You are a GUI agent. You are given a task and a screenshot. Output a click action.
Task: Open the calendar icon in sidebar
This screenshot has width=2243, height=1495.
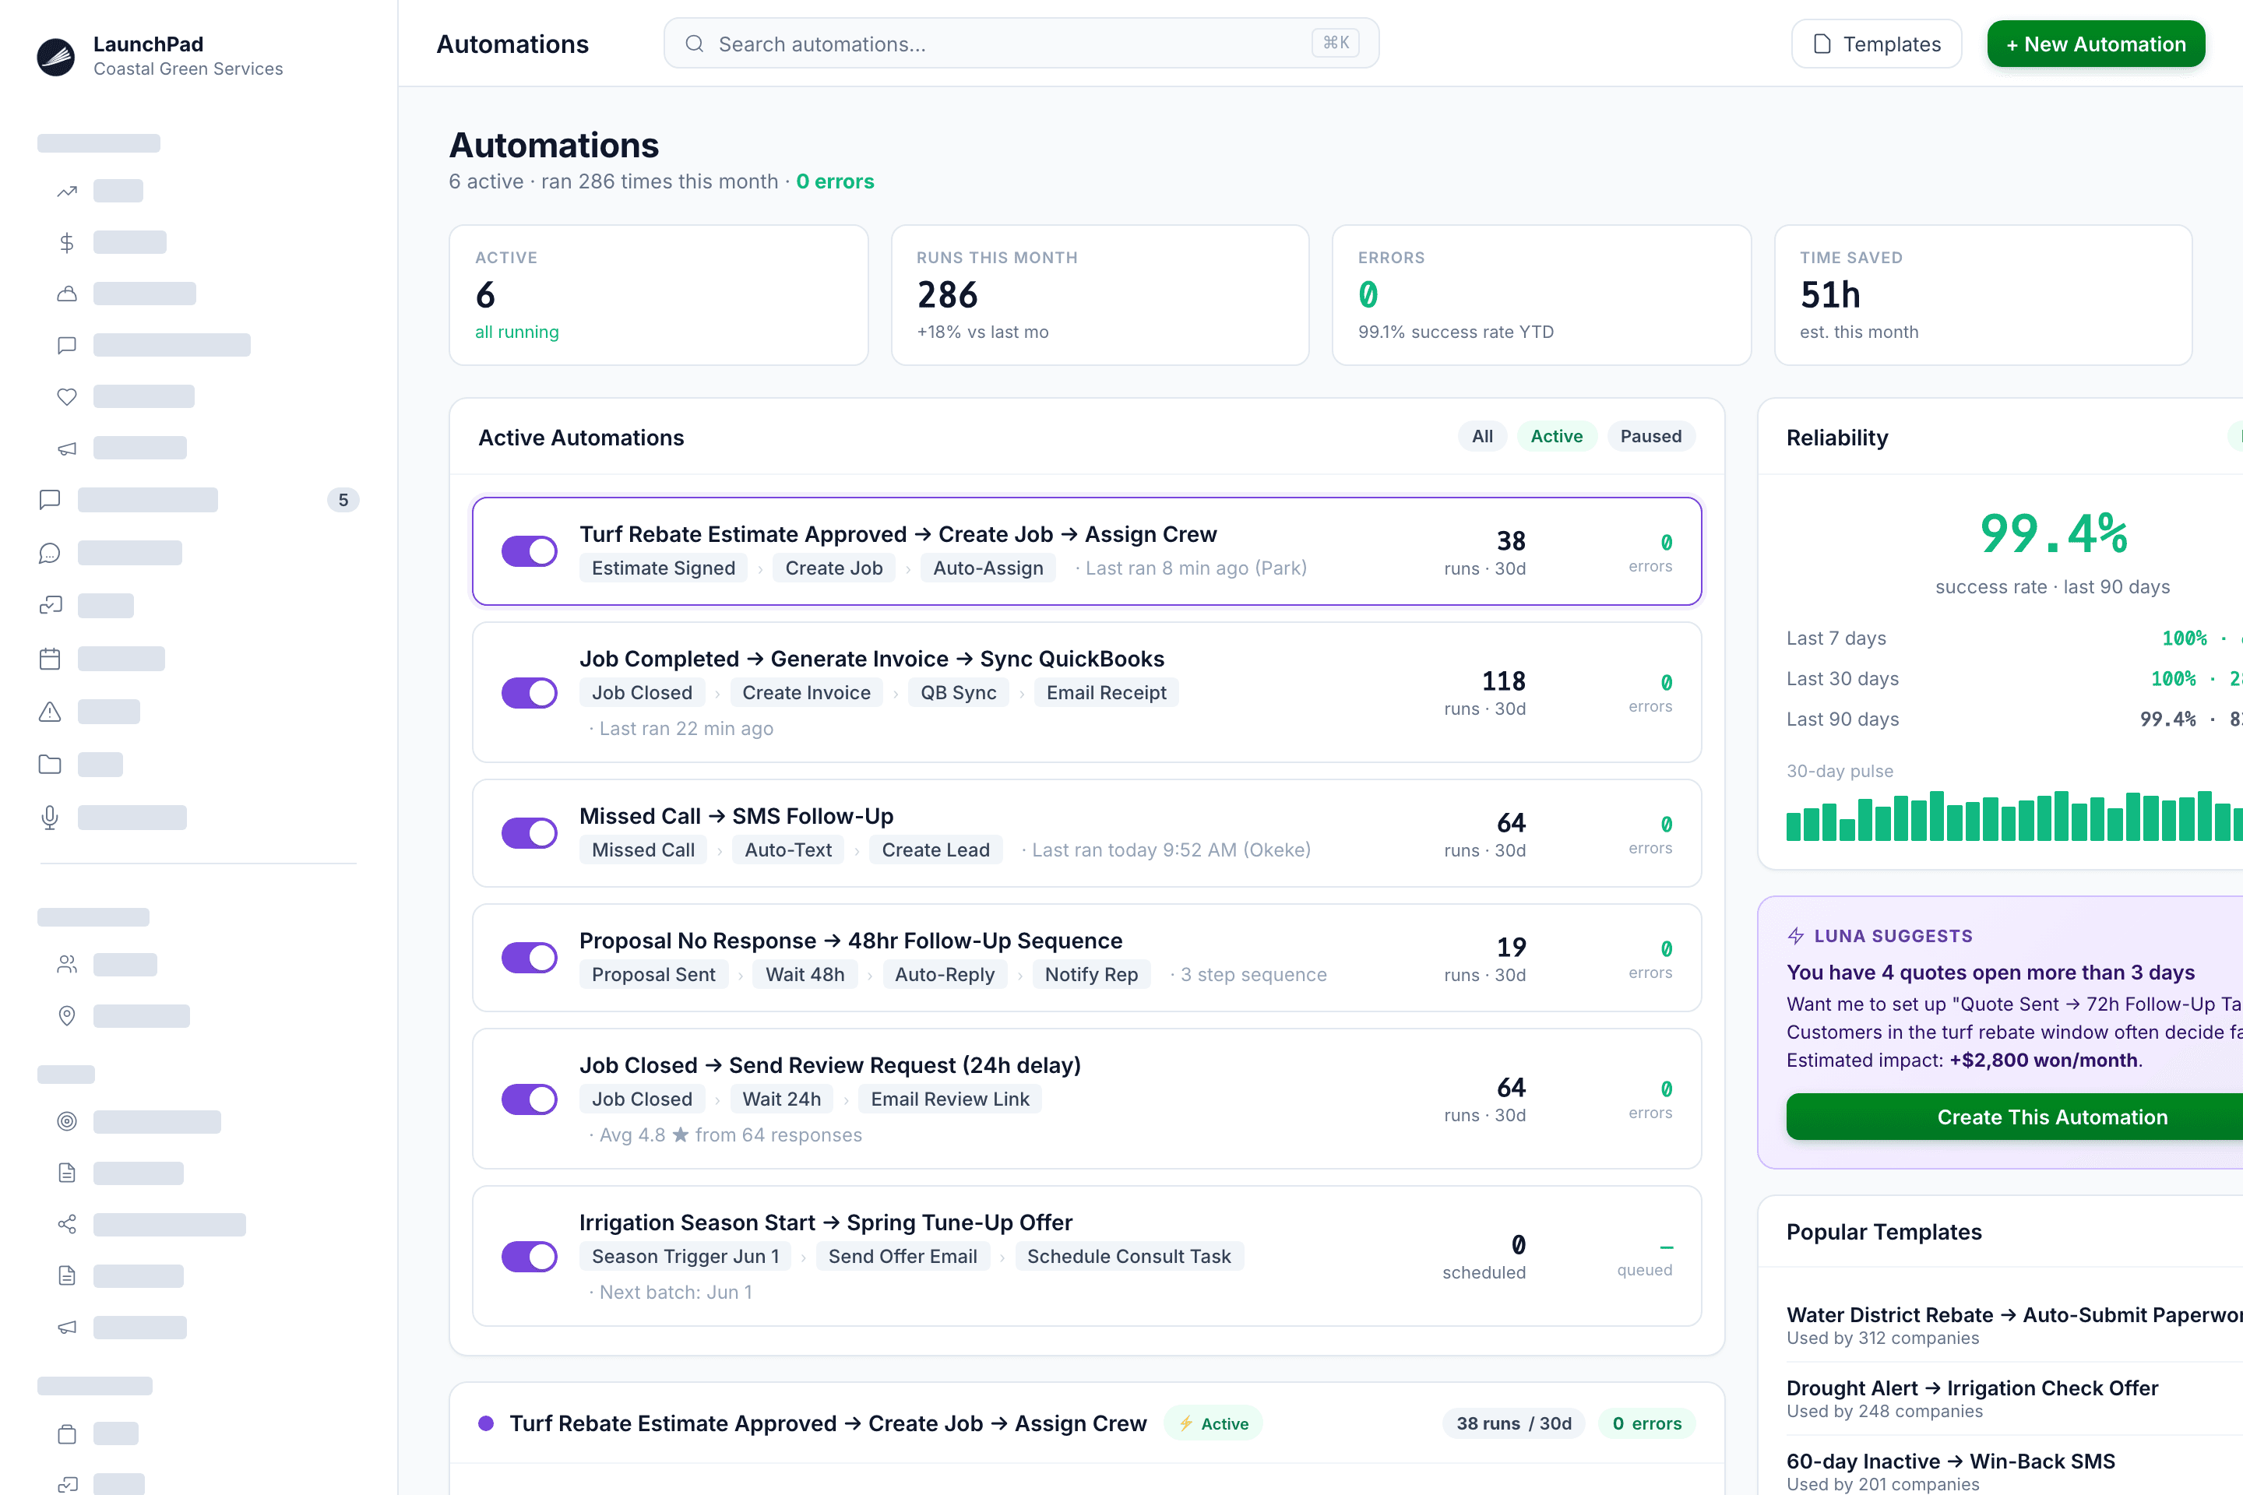[50, 659]
